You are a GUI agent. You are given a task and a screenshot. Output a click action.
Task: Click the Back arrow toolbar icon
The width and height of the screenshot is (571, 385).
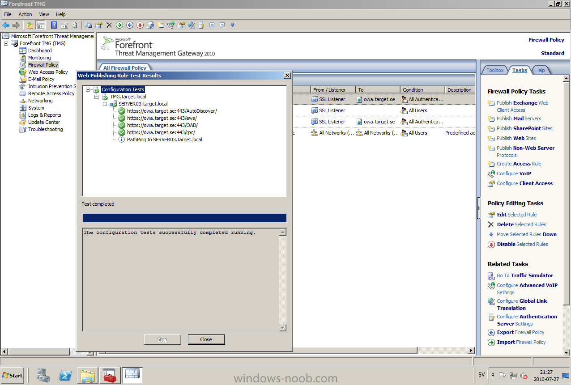[6, 25]
